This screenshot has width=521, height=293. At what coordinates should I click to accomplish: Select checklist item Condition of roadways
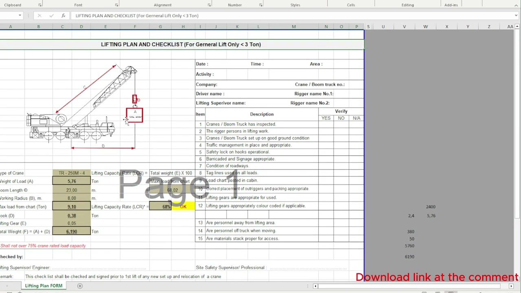(262, 166)
